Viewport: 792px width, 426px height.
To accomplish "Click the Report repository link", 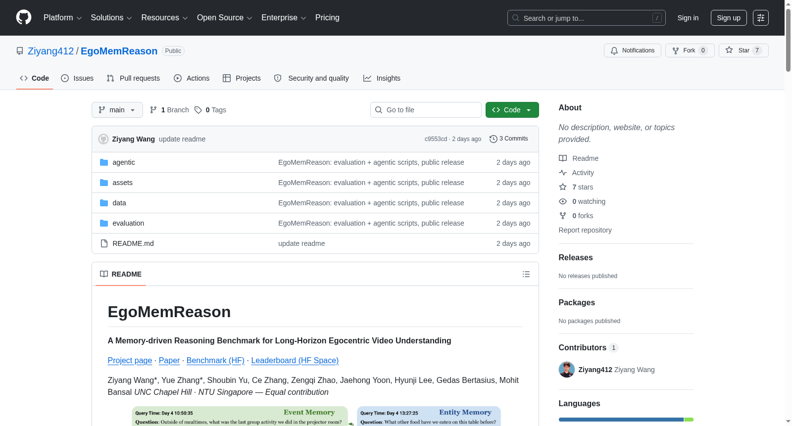I will (585, 230).
